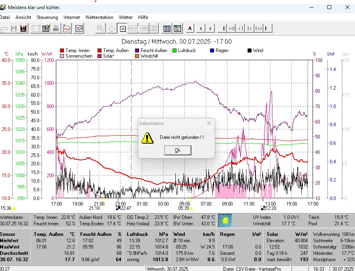The width and height of the screenshot is (355, 271).
Task: Open the Max/Min values table icon
Action: (x=177, y=28)
